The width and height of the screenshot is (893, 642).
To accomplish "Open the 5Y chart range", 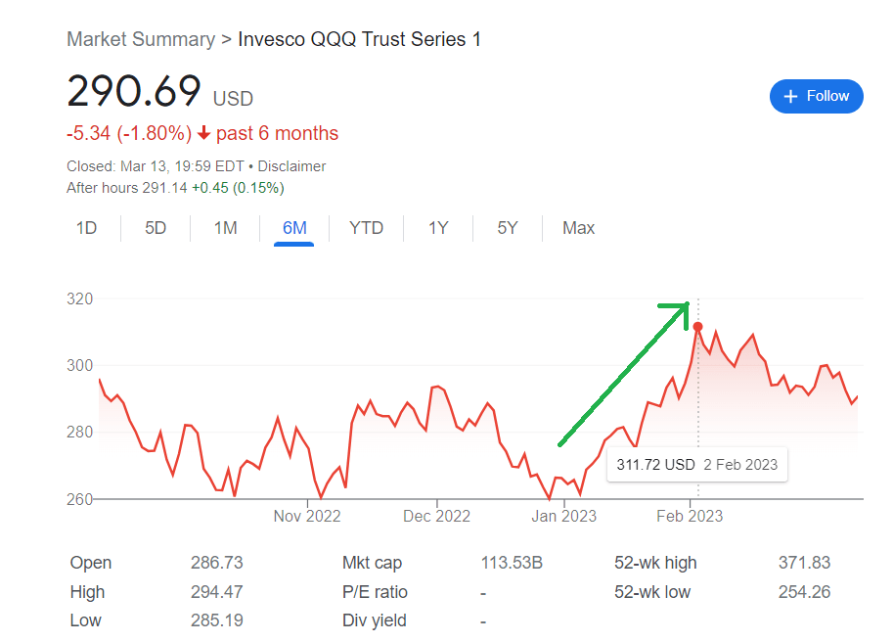I will [x=508, y=228].
